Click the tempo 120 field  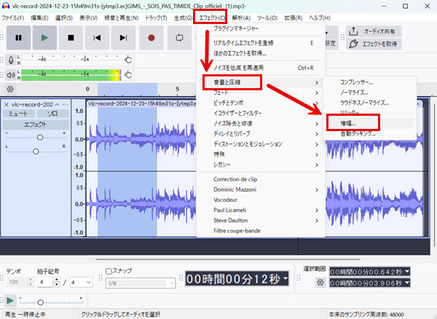[x=16, y=283]
